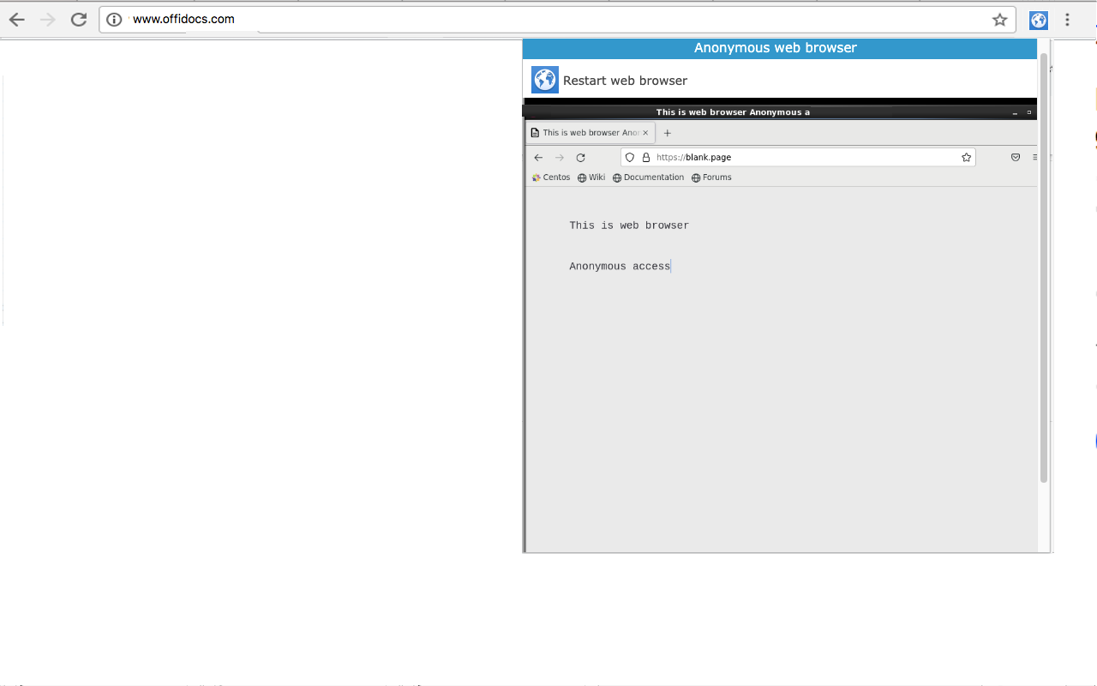1097x686 pixels.
Task: Click the Restart web browser globe icon
Action: 545,80
